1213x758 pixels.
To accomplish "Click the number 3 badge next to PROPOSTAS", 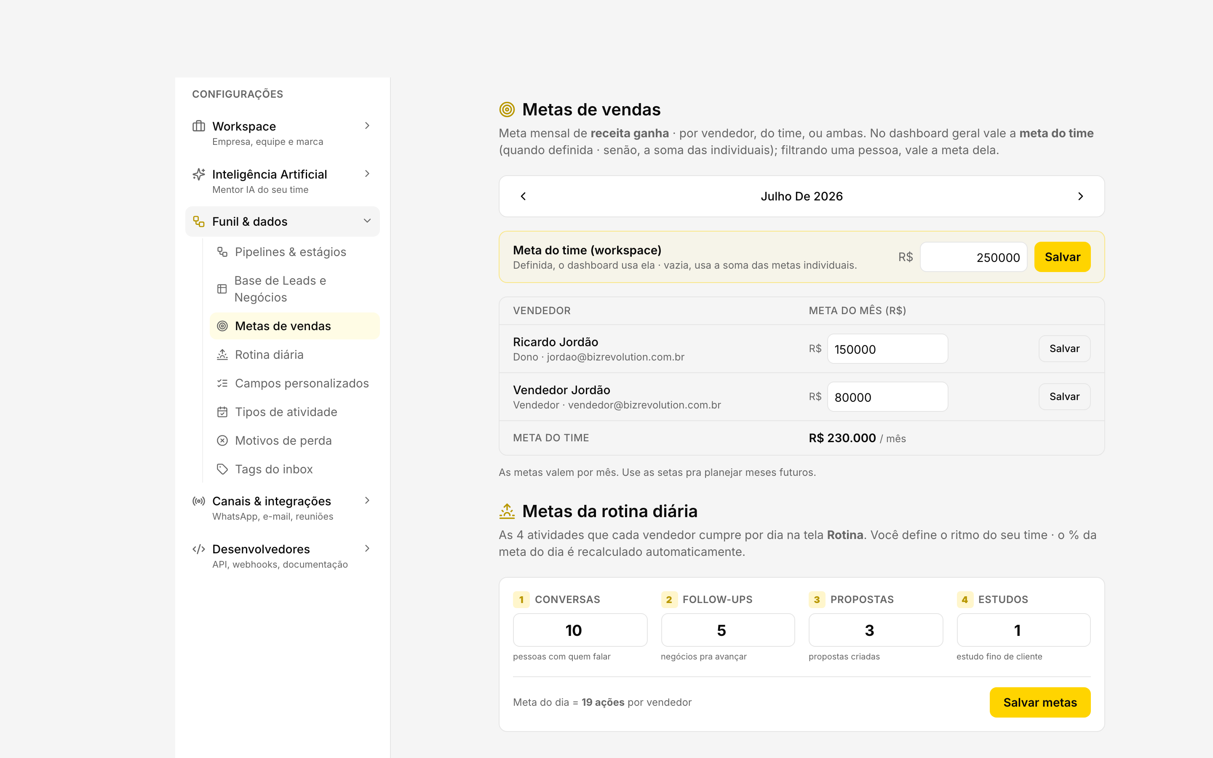I will pos(817,600).
